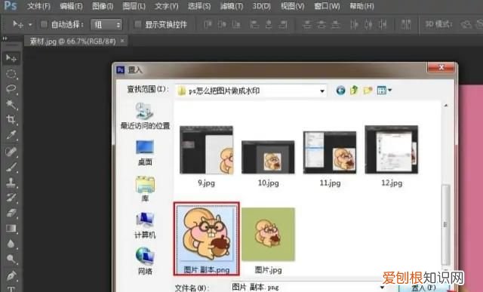Select the Eyedropper tool

(11, 135)
